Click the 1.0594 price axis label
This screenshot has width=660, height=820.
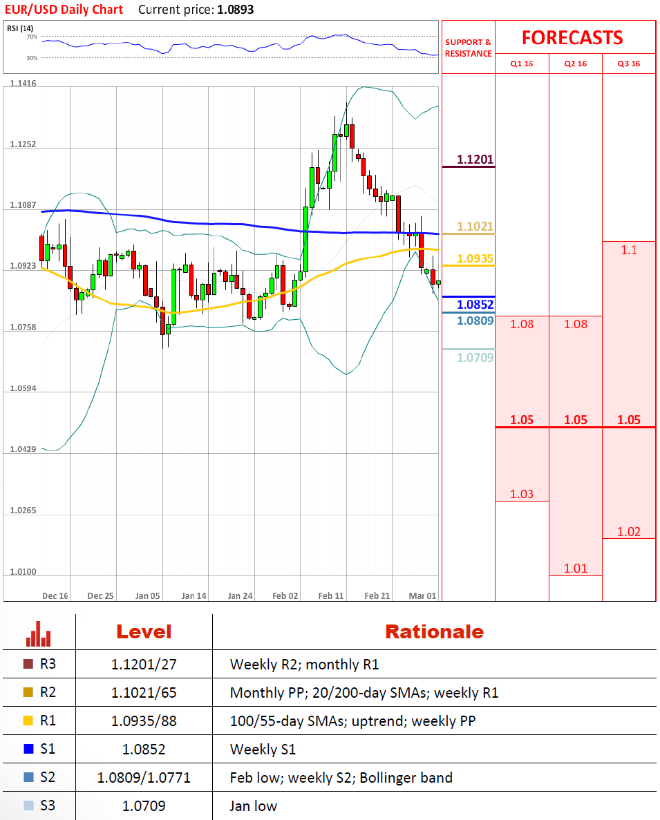point(23,388)
